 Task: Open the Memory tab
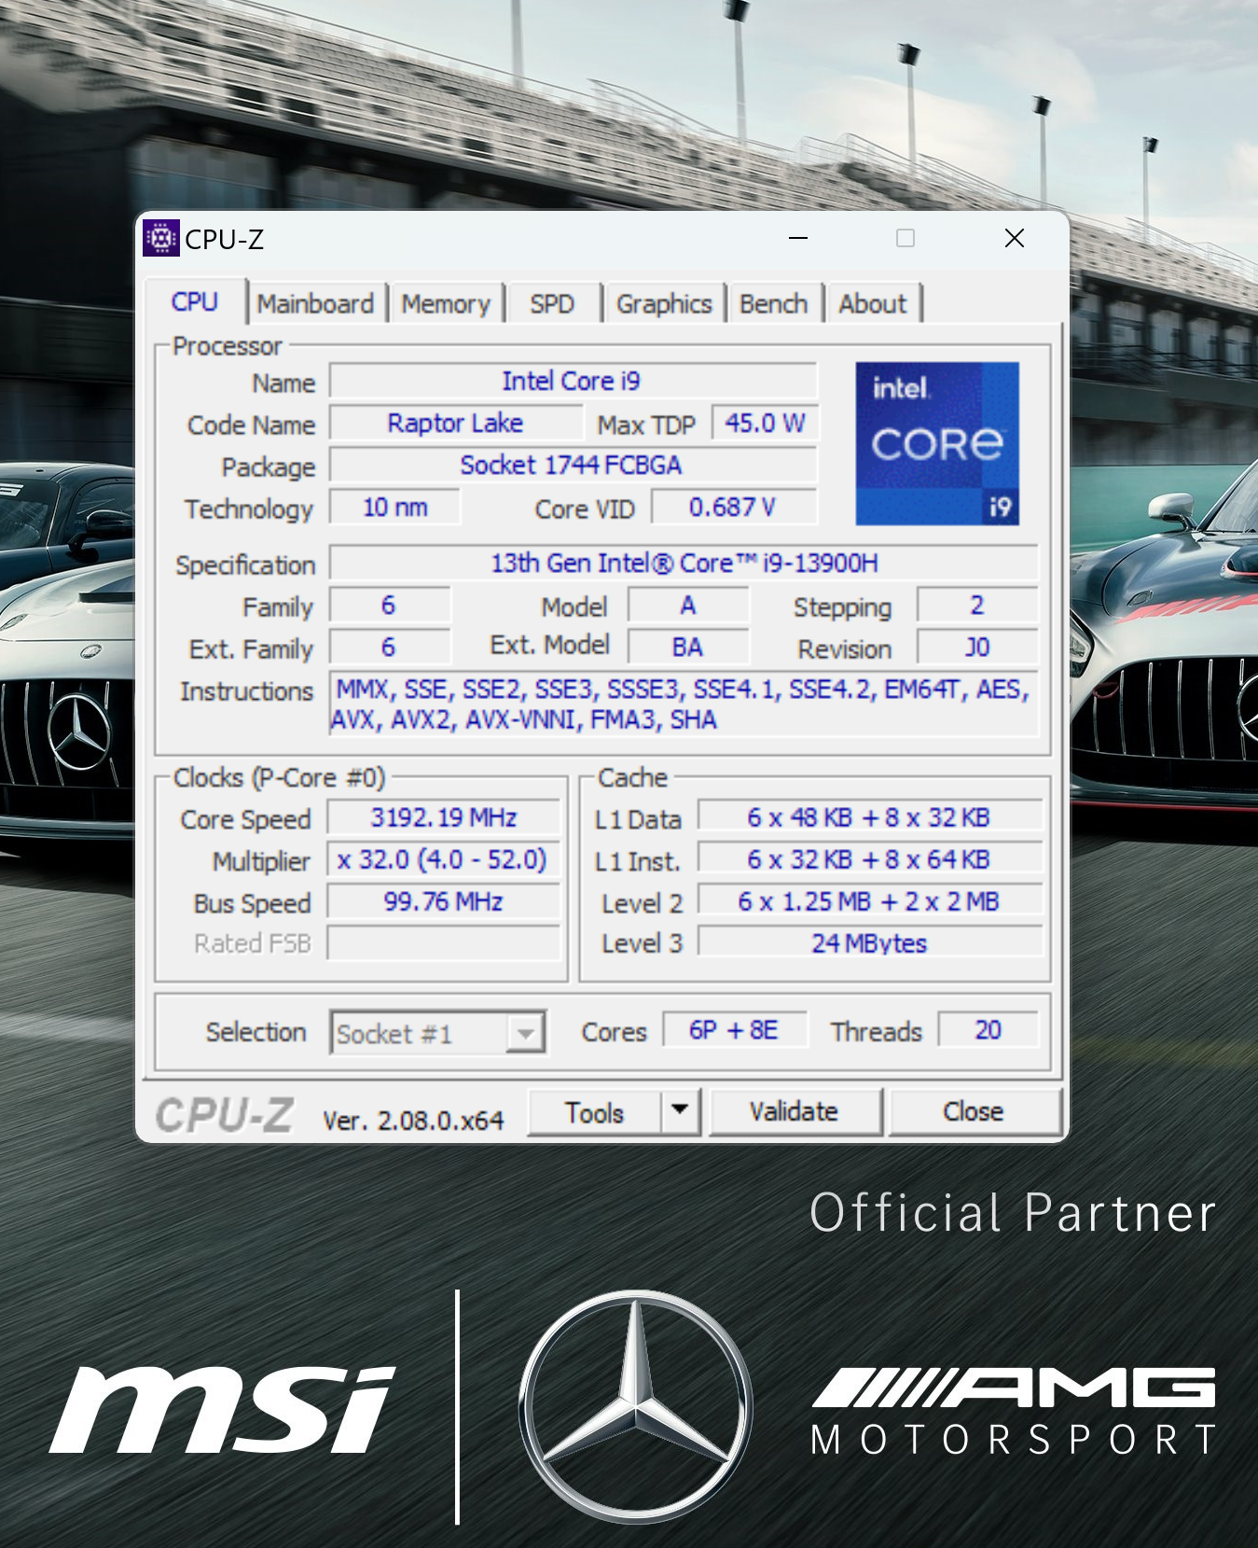[446, 304]
